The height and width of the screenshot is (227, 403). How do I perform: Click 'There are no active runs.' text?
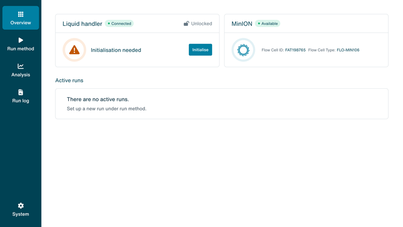coord(98,99)
